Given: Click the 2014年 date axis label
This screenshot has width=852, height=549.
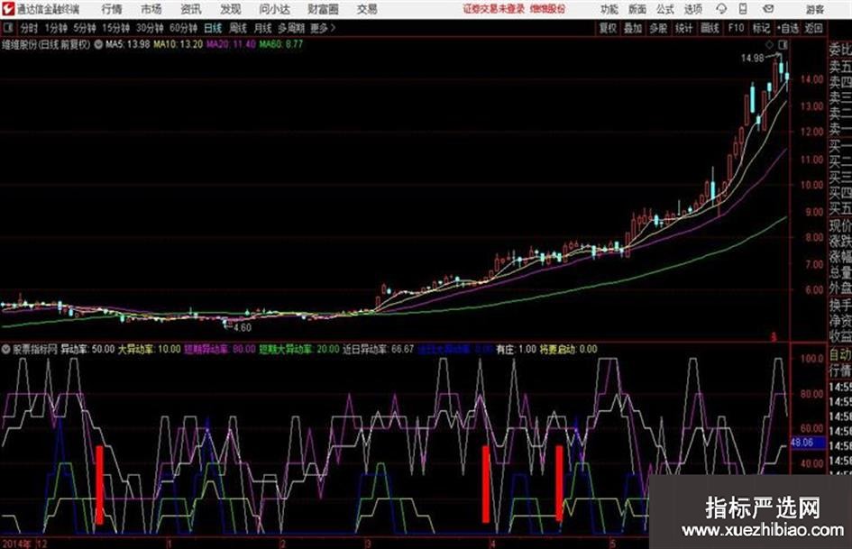Looking at the screenshot, I should click(x=16, y=544).
